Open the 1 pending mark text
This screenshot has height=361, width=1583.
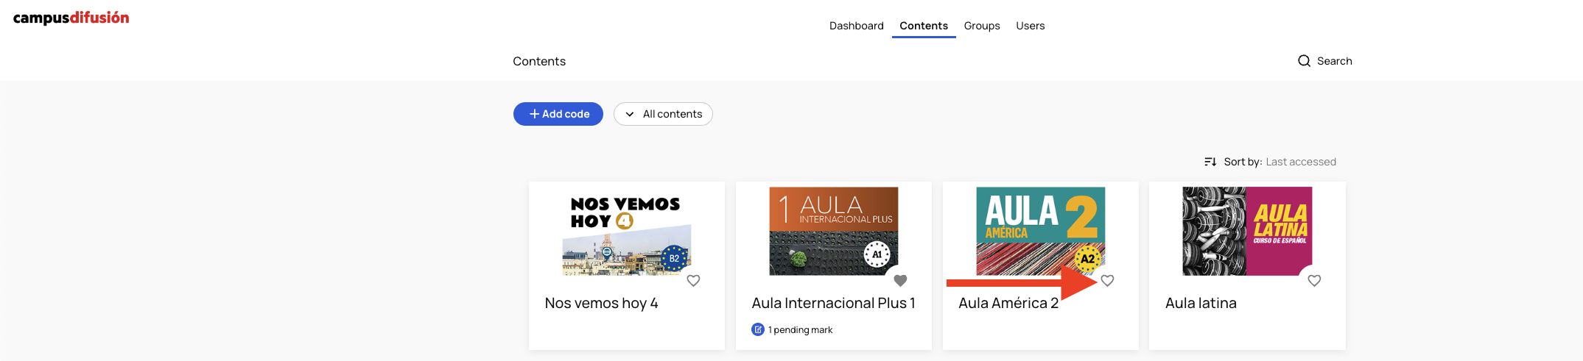coord(800,329)
